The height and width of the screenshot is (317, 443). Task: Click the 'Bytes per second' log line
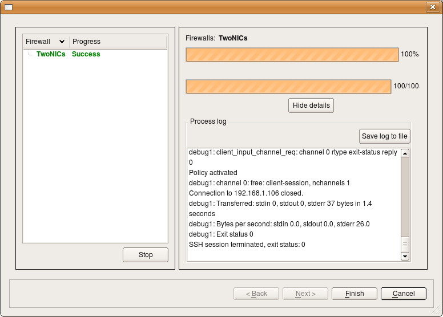(x=279, y=224)
